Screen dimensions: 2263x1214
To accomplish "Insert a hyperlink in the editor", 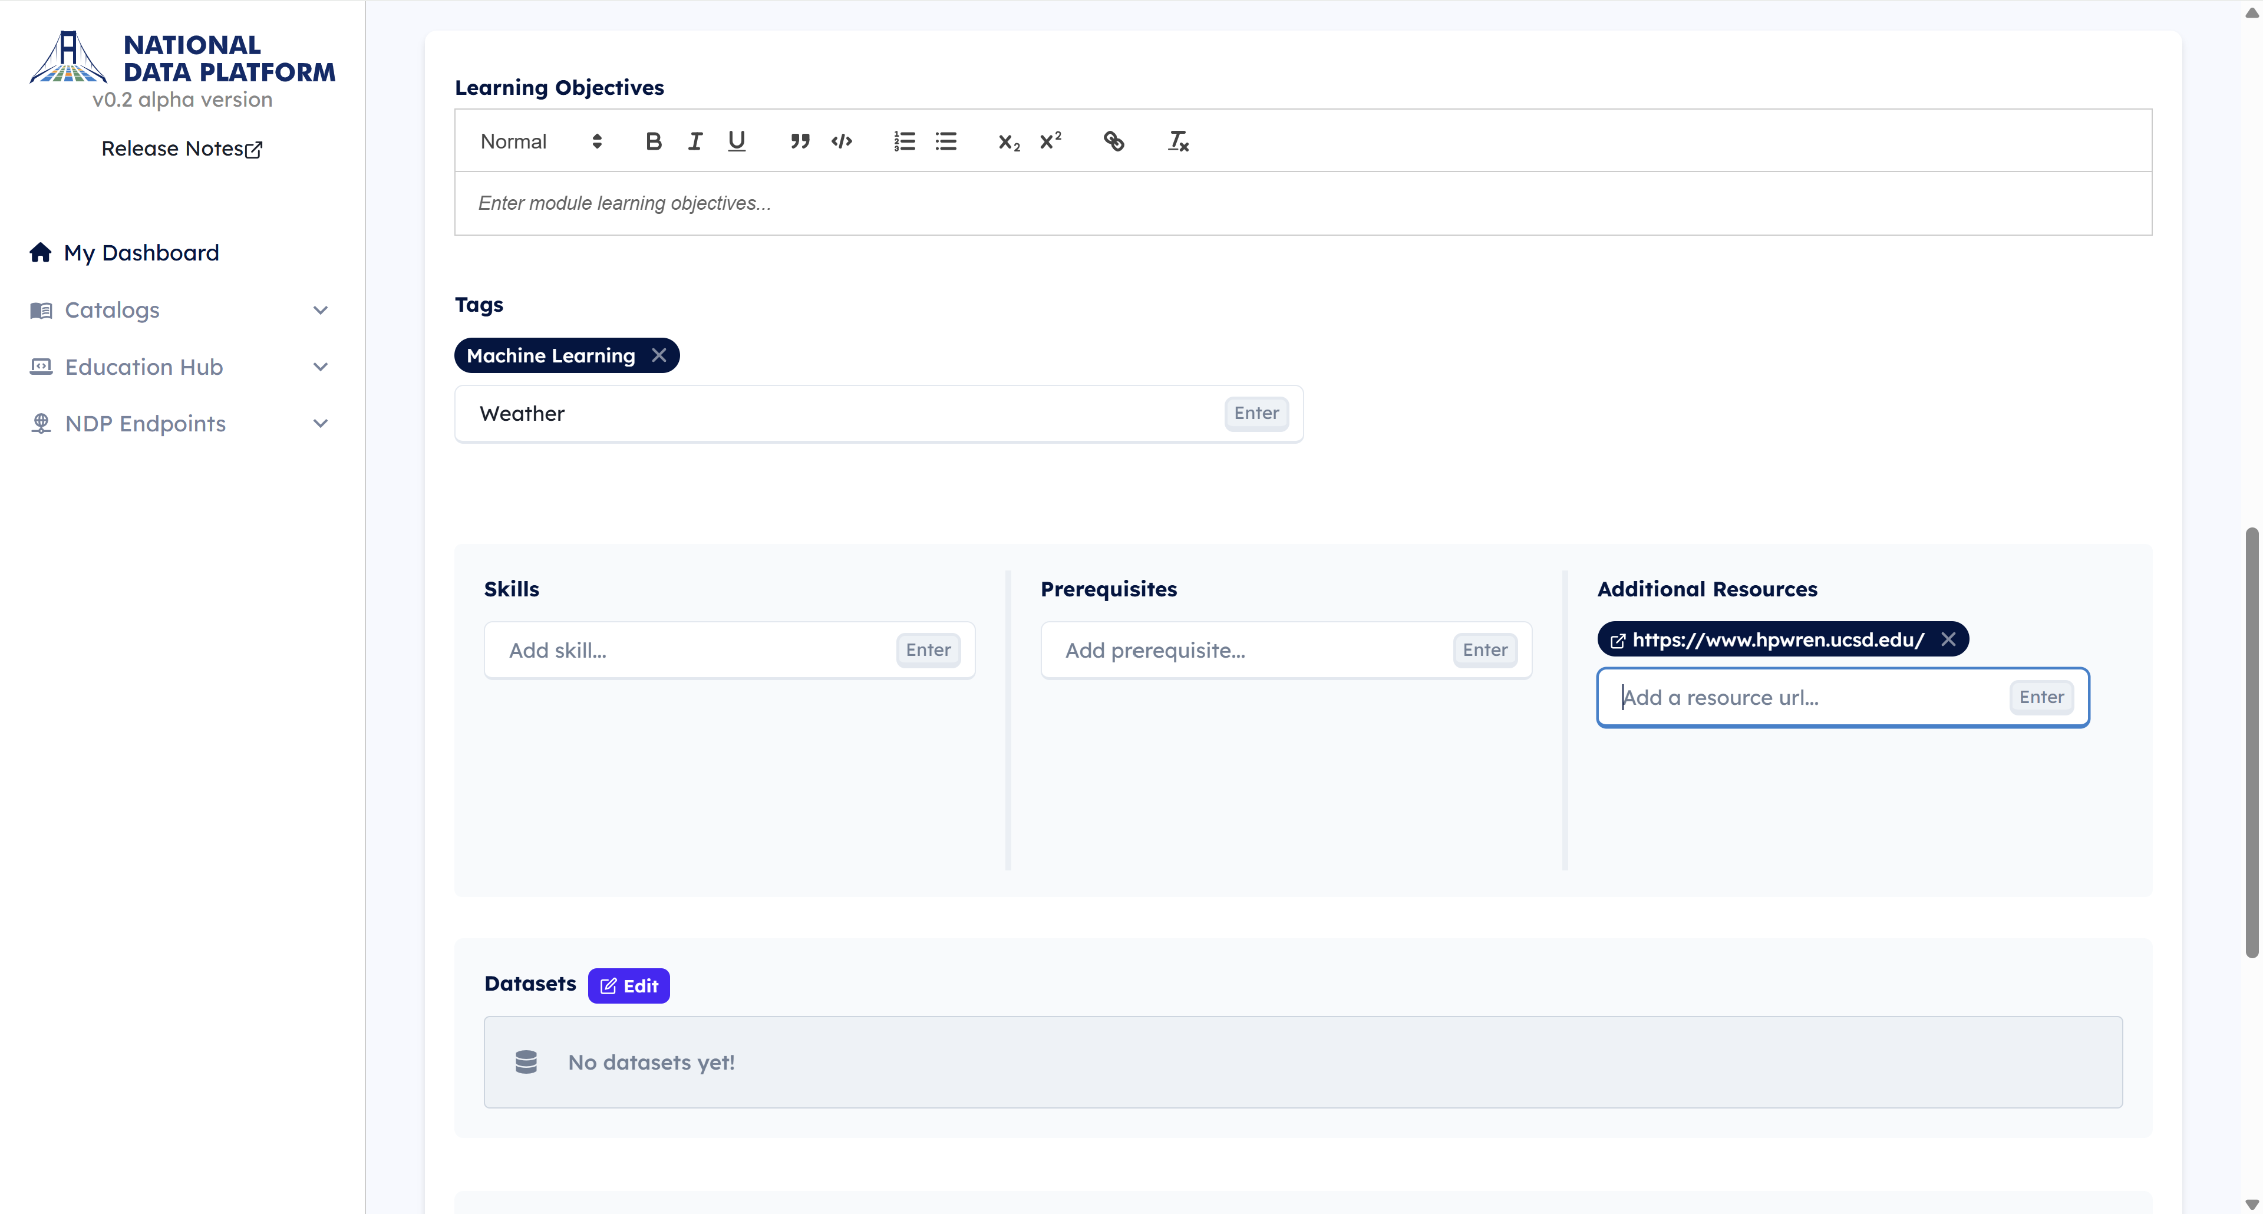I will 1114,141.
